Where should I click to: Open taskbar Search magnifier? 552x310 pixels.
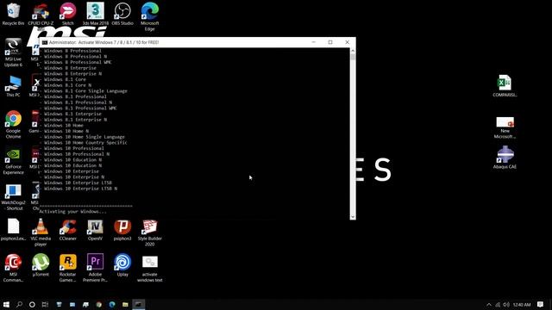[19, 304]
